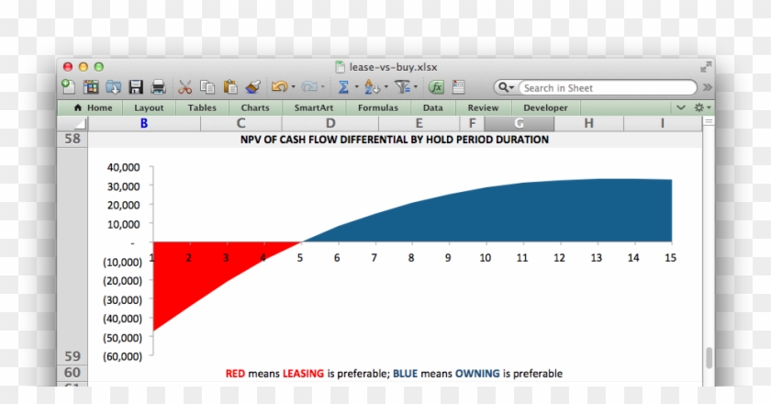Click the Copy icon in toolbar
Image resolution: width=771 pixels, height=404 pixels.
pyautogui.click(x=207, y=87)
